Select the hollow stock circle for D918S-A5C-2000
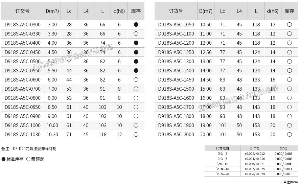299x187 pixels. coord(289,134)
